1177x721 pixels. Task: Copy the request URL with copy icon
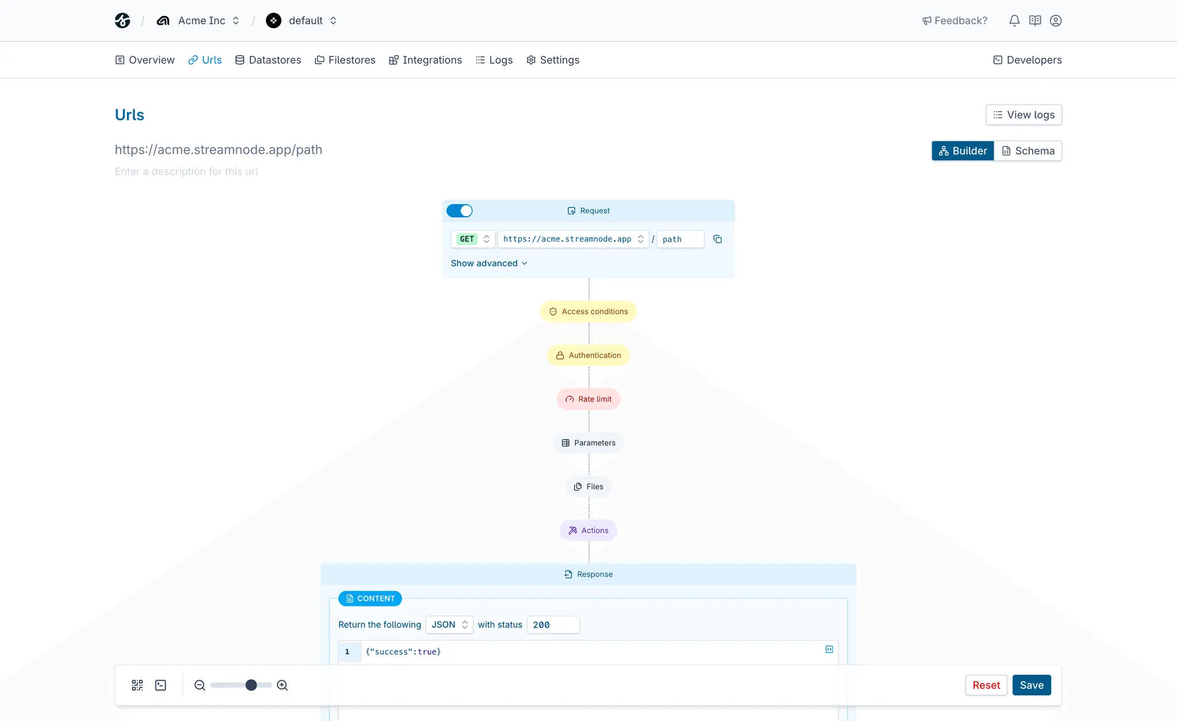(717, 239)
